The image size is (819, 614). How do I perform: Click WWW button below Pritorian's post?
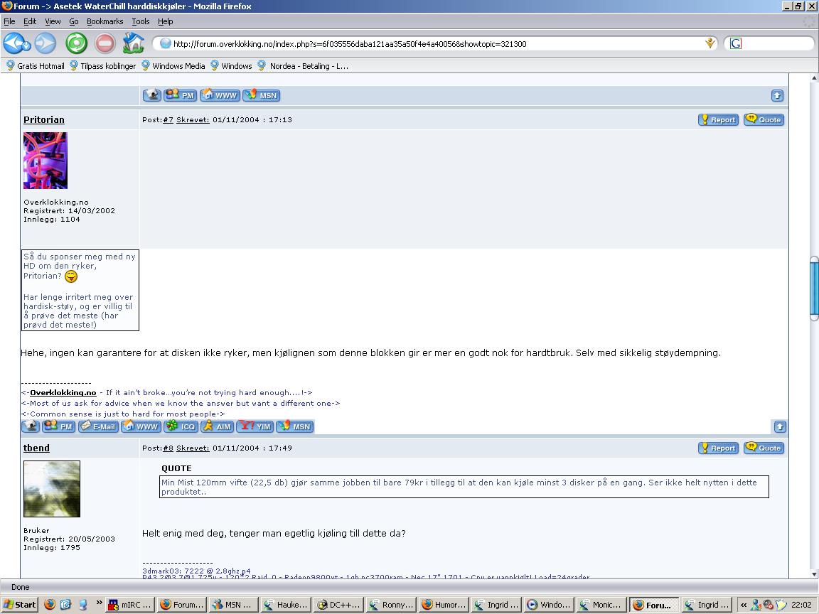[141, 426]
